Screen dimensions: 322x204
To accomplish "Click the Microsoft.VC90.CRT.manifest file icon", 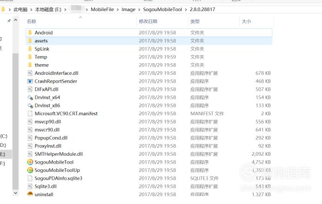I will (x=30, y=113).
